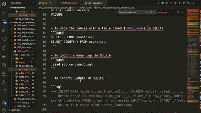Open the Remote Explorer view
This screenshot has width=201, height=113.
pos(4,39)
